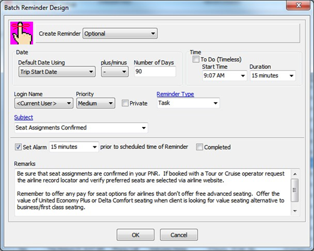Open the Task reminder type dropdown
314x251 pixels.
pyautogui.click(x=188, y=103)
